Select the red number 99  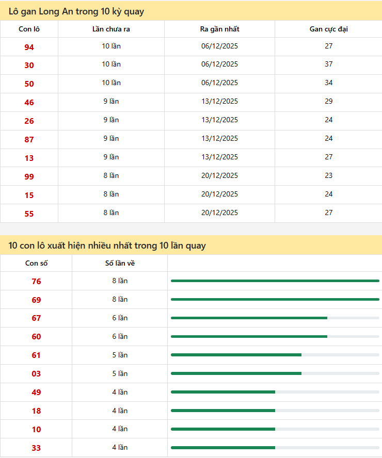[x=29, y=177]
